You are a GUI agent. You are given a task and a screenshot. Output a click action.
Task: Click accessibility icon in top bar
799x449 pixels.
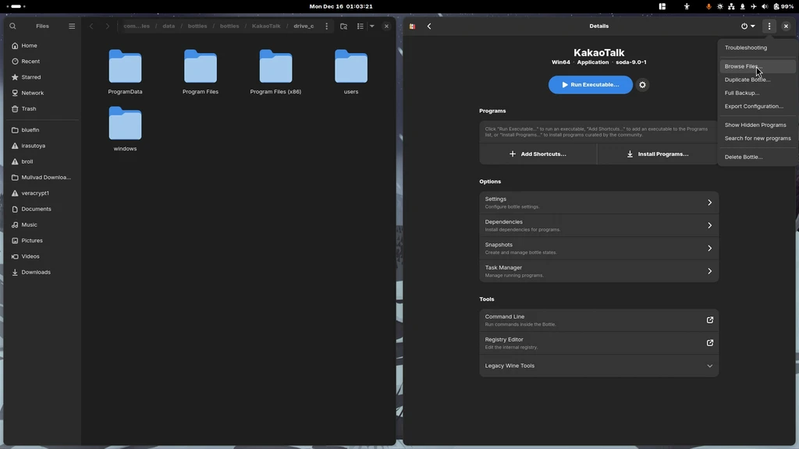tap(687, 6)
